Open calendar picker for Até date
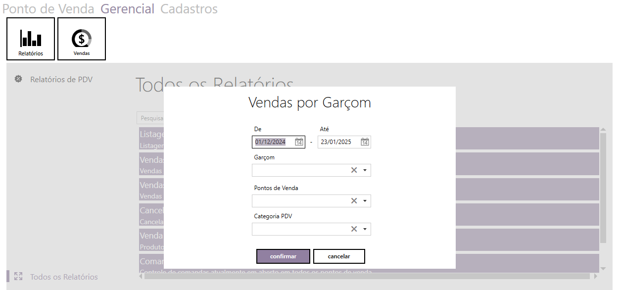Screen dimensions: 620x290 click(x=365, y=142)
